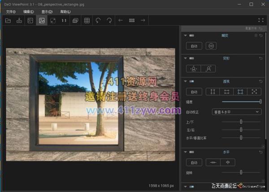Viewport: 269px width, 192px height.
Task: Click the 1:1 zoom toolbar button
Action: click(x=64, y=21)
